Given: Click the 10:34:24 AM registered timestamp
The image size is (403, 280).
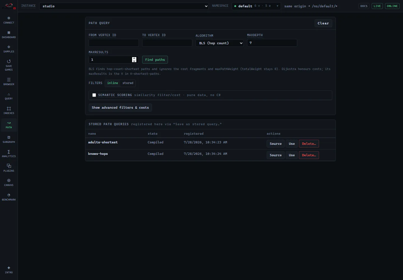Looking at the screenshot, I should point(205,154).
